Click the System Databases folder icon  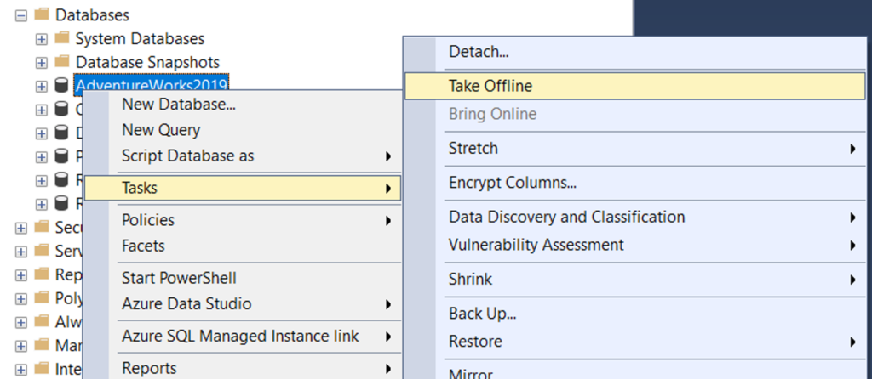[x=61, y=38]
